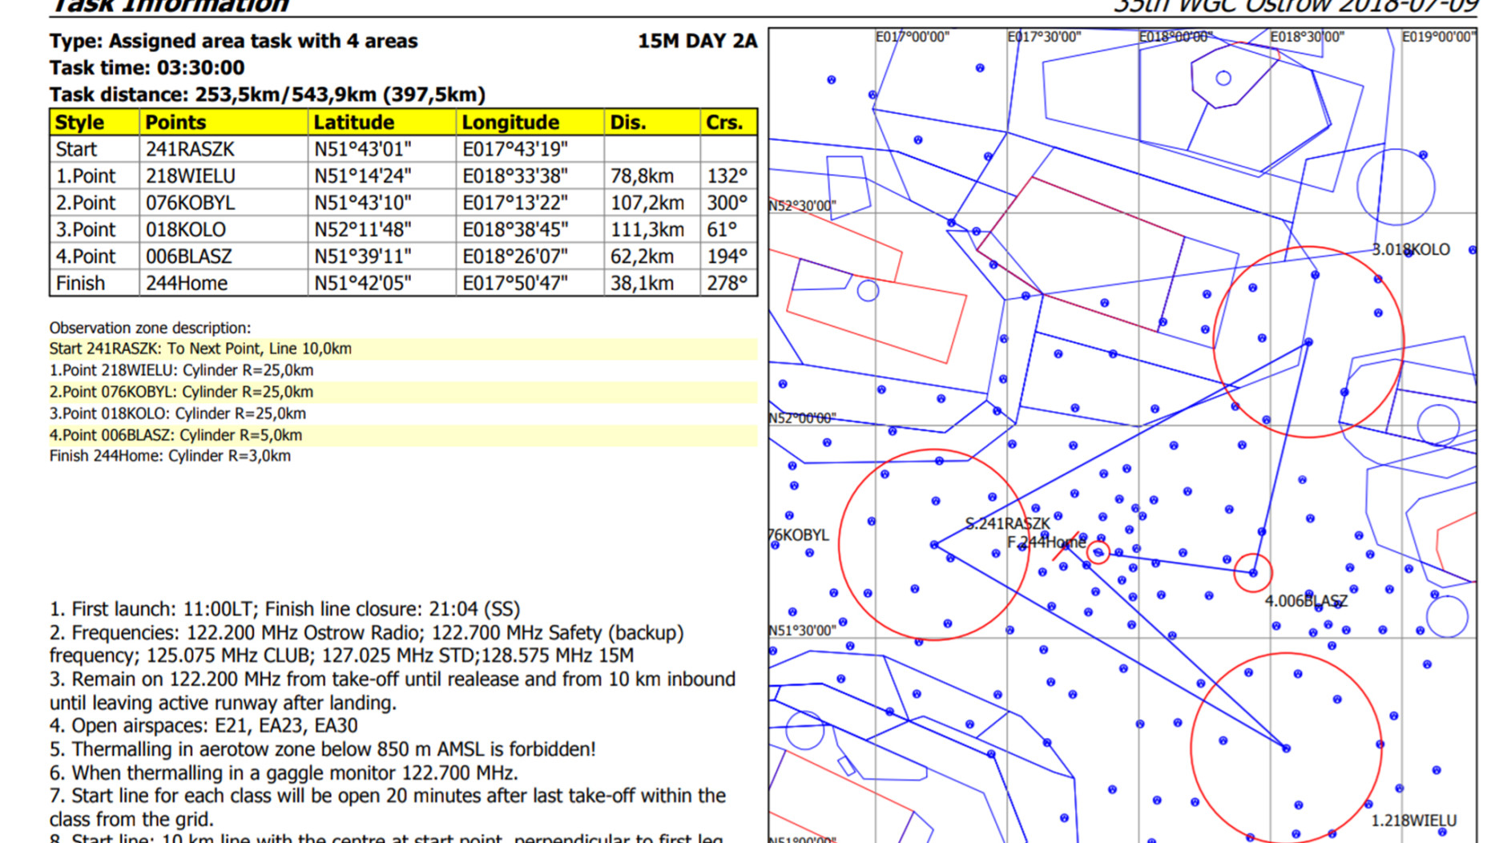Click the 111,3km distance cell

(x=647, y=230)
